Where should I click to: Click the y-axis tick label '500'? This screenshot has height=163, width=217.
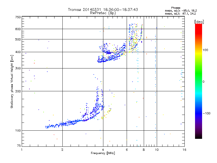click(18, 39)
